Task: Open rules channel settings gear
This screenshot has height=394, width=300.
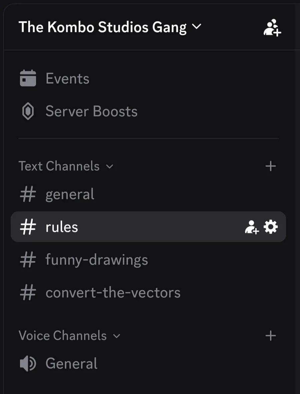Action: (x=270, y=227)
